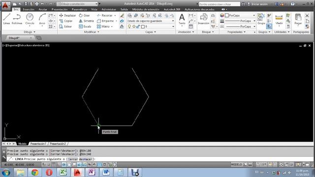Open the Help question mark icon
The width and height of the screenshot is (315, 177).
tap(293, 4)
